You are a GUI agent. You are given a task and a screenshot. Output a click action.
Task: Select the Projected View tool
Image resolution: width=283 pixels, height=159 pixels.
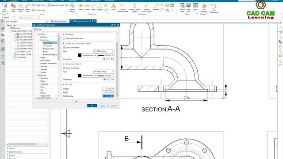20,8
